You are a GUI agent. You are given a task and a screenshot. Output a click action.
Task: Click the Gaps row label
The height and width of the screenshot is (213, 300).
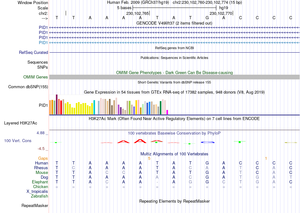[x=43, y=158]
